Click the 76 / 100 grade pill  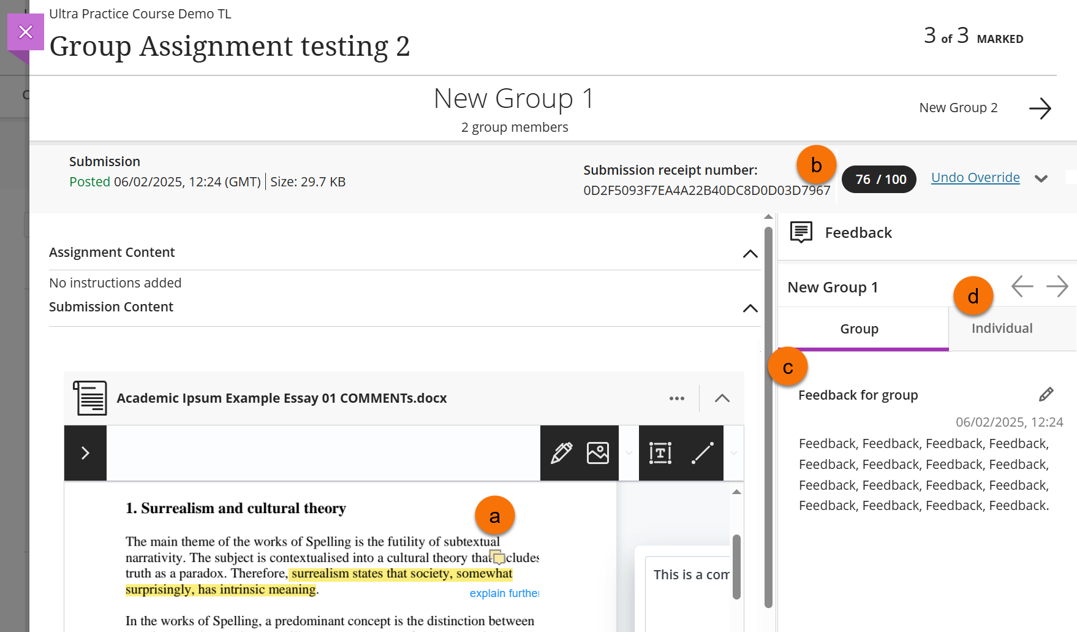879,180
